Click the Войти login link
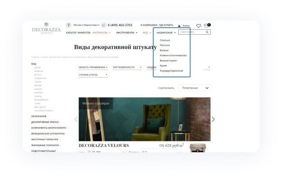This screenshot has width=282, height=177. [186, 26]
